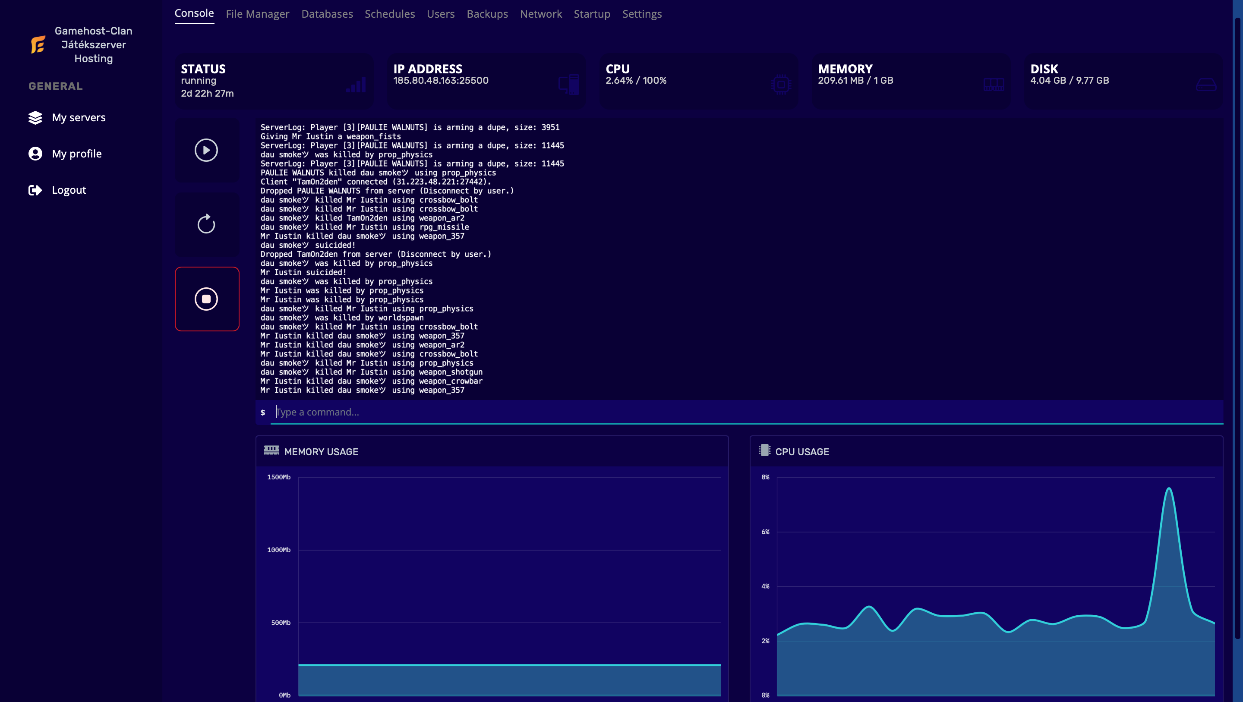Click the memory RAM icon in card
This screenshot has height=702, width=1243.
click(994, 85)
